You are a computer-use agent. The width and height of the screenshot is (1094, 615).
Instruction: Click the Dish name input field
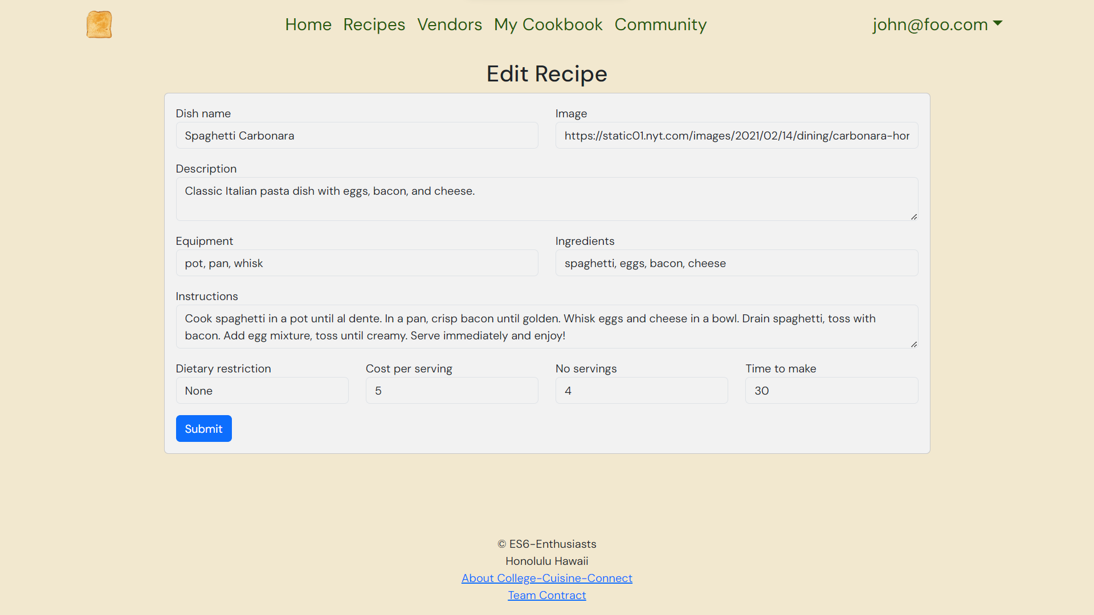pos(357,135)
